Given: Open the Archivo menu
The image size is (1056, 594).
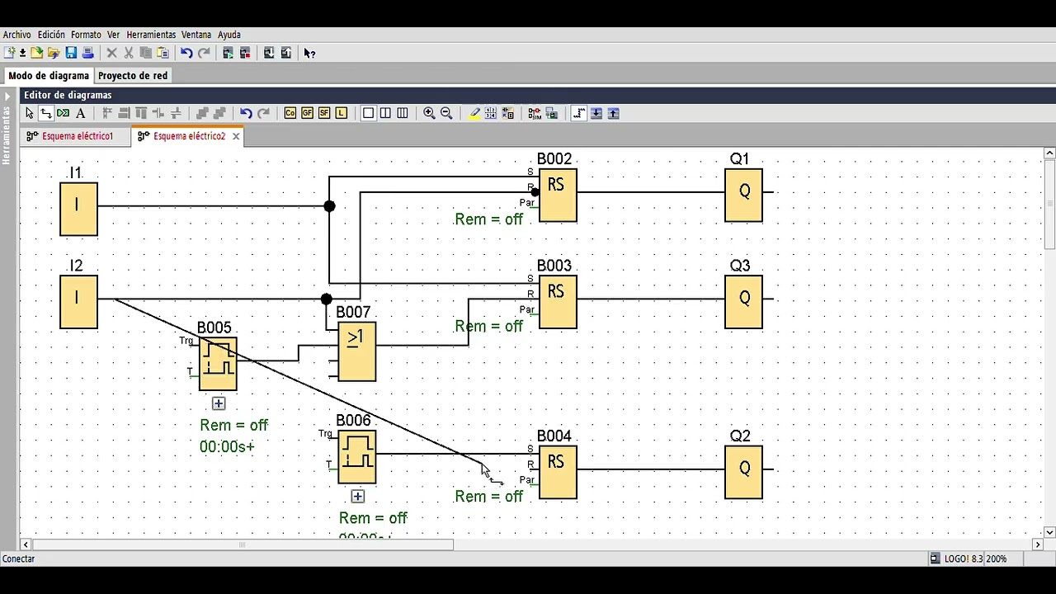Looking at the screenshot, I should click(x=16, y=35).
